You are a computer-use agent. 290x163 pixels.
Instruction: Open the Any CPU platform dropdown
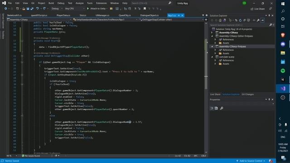74,9
